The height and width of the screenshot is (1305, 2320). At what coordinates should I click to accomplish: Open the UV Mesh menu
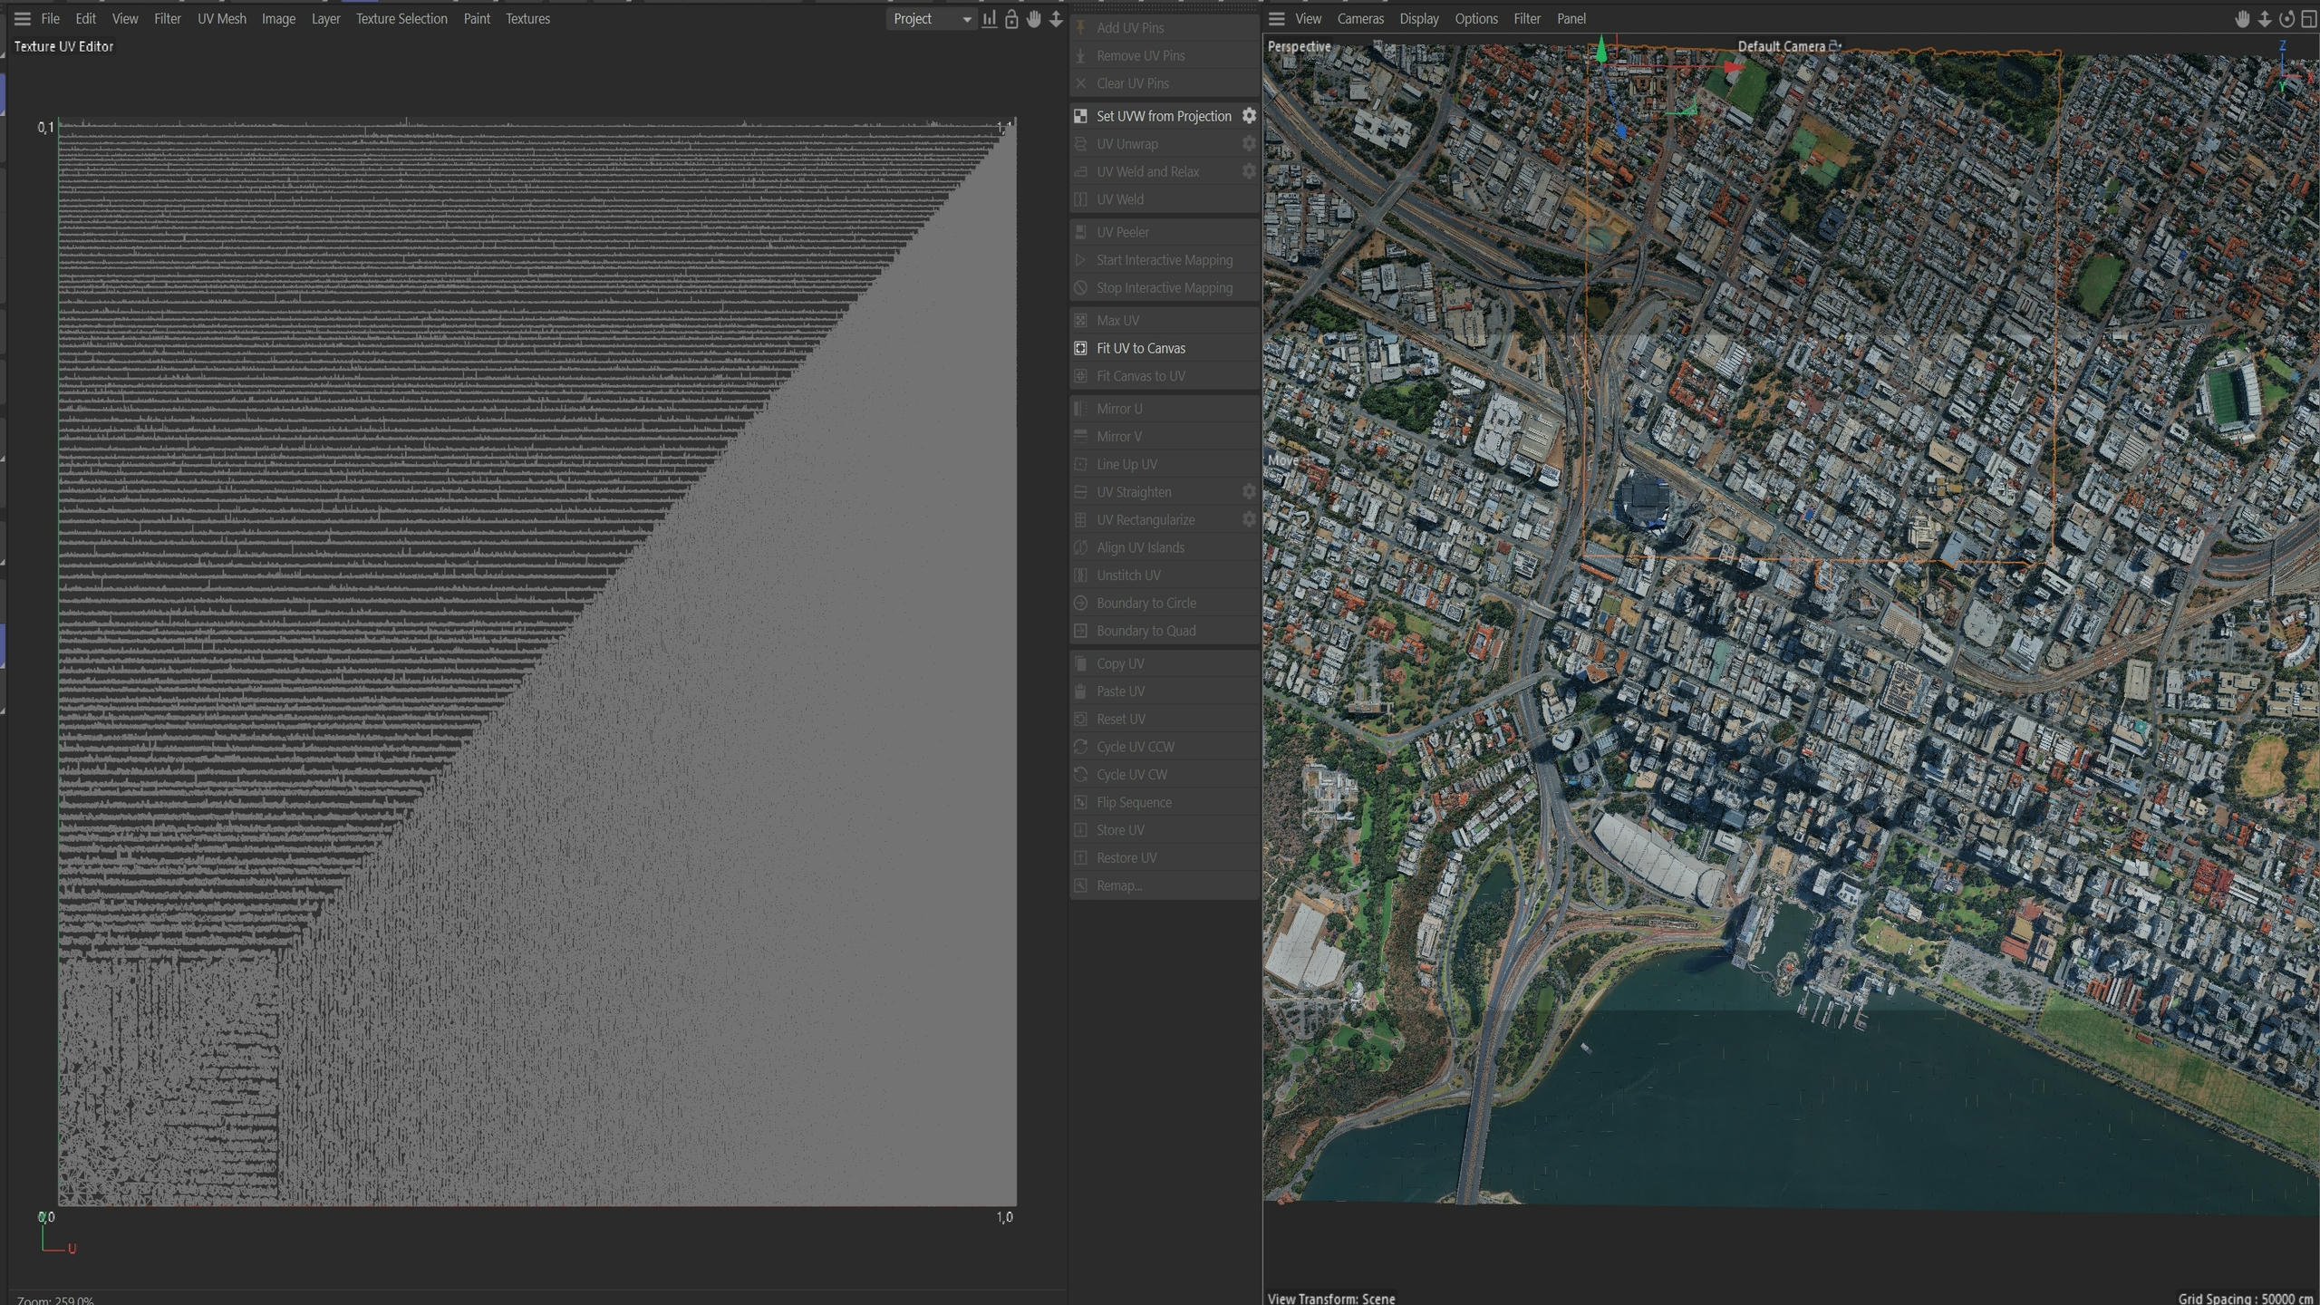click(x=222, y=19)
